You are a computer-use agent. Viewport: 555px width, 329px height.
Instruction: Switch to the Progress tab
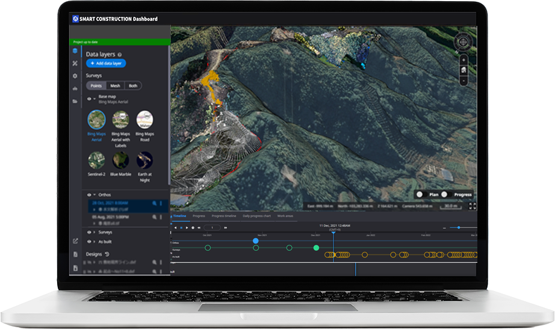[199, 216]
